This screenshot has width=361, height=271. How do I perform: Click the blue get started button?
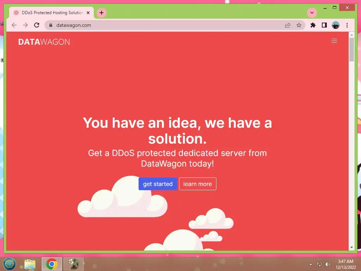(158, 184)
